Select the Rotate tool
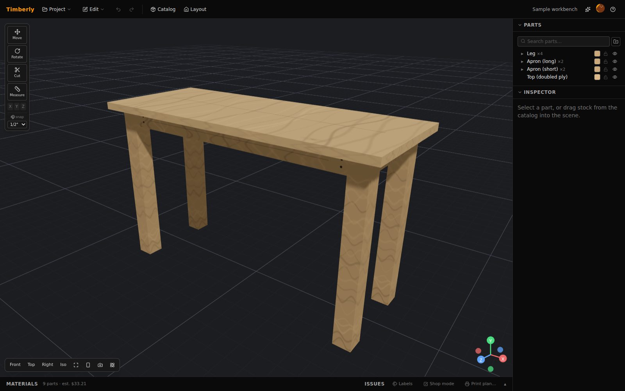625x391 pixels. 17,54
